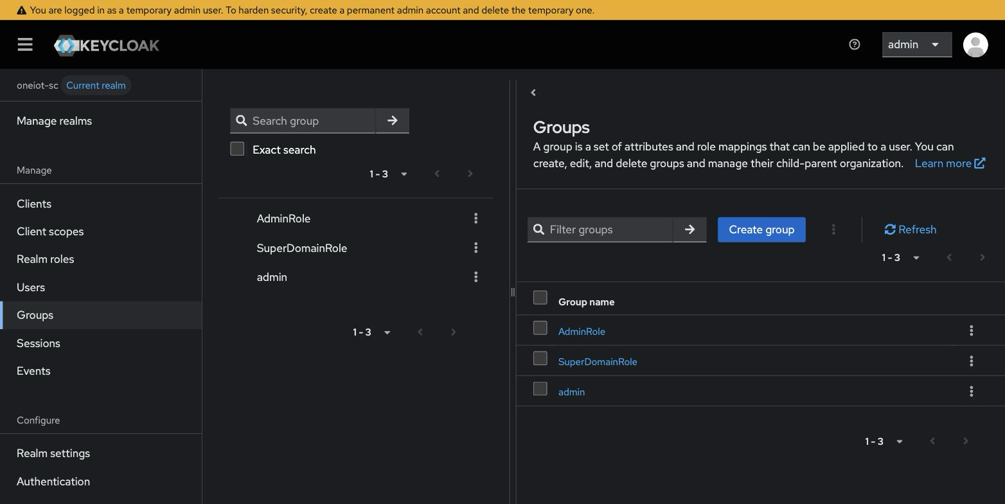Open actions kebab for admin table row

tap(972, 391)
